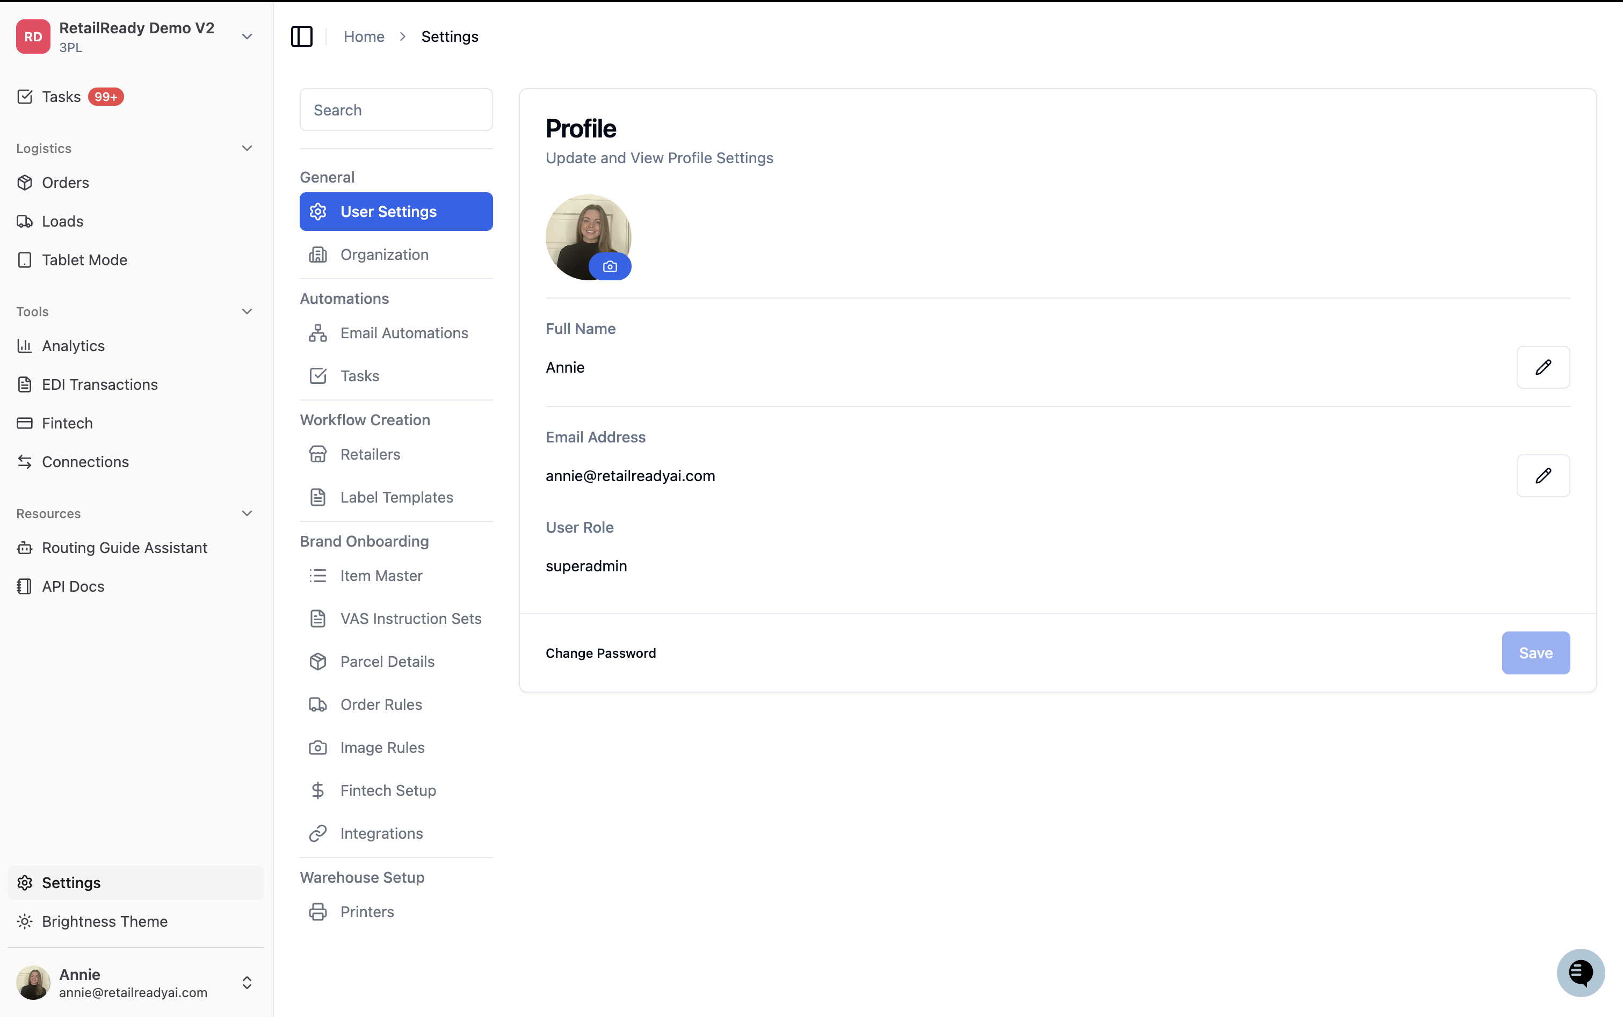Select User Settings in settings menu
This screenshot has width=1623, height=1017.
coord(395,211)
